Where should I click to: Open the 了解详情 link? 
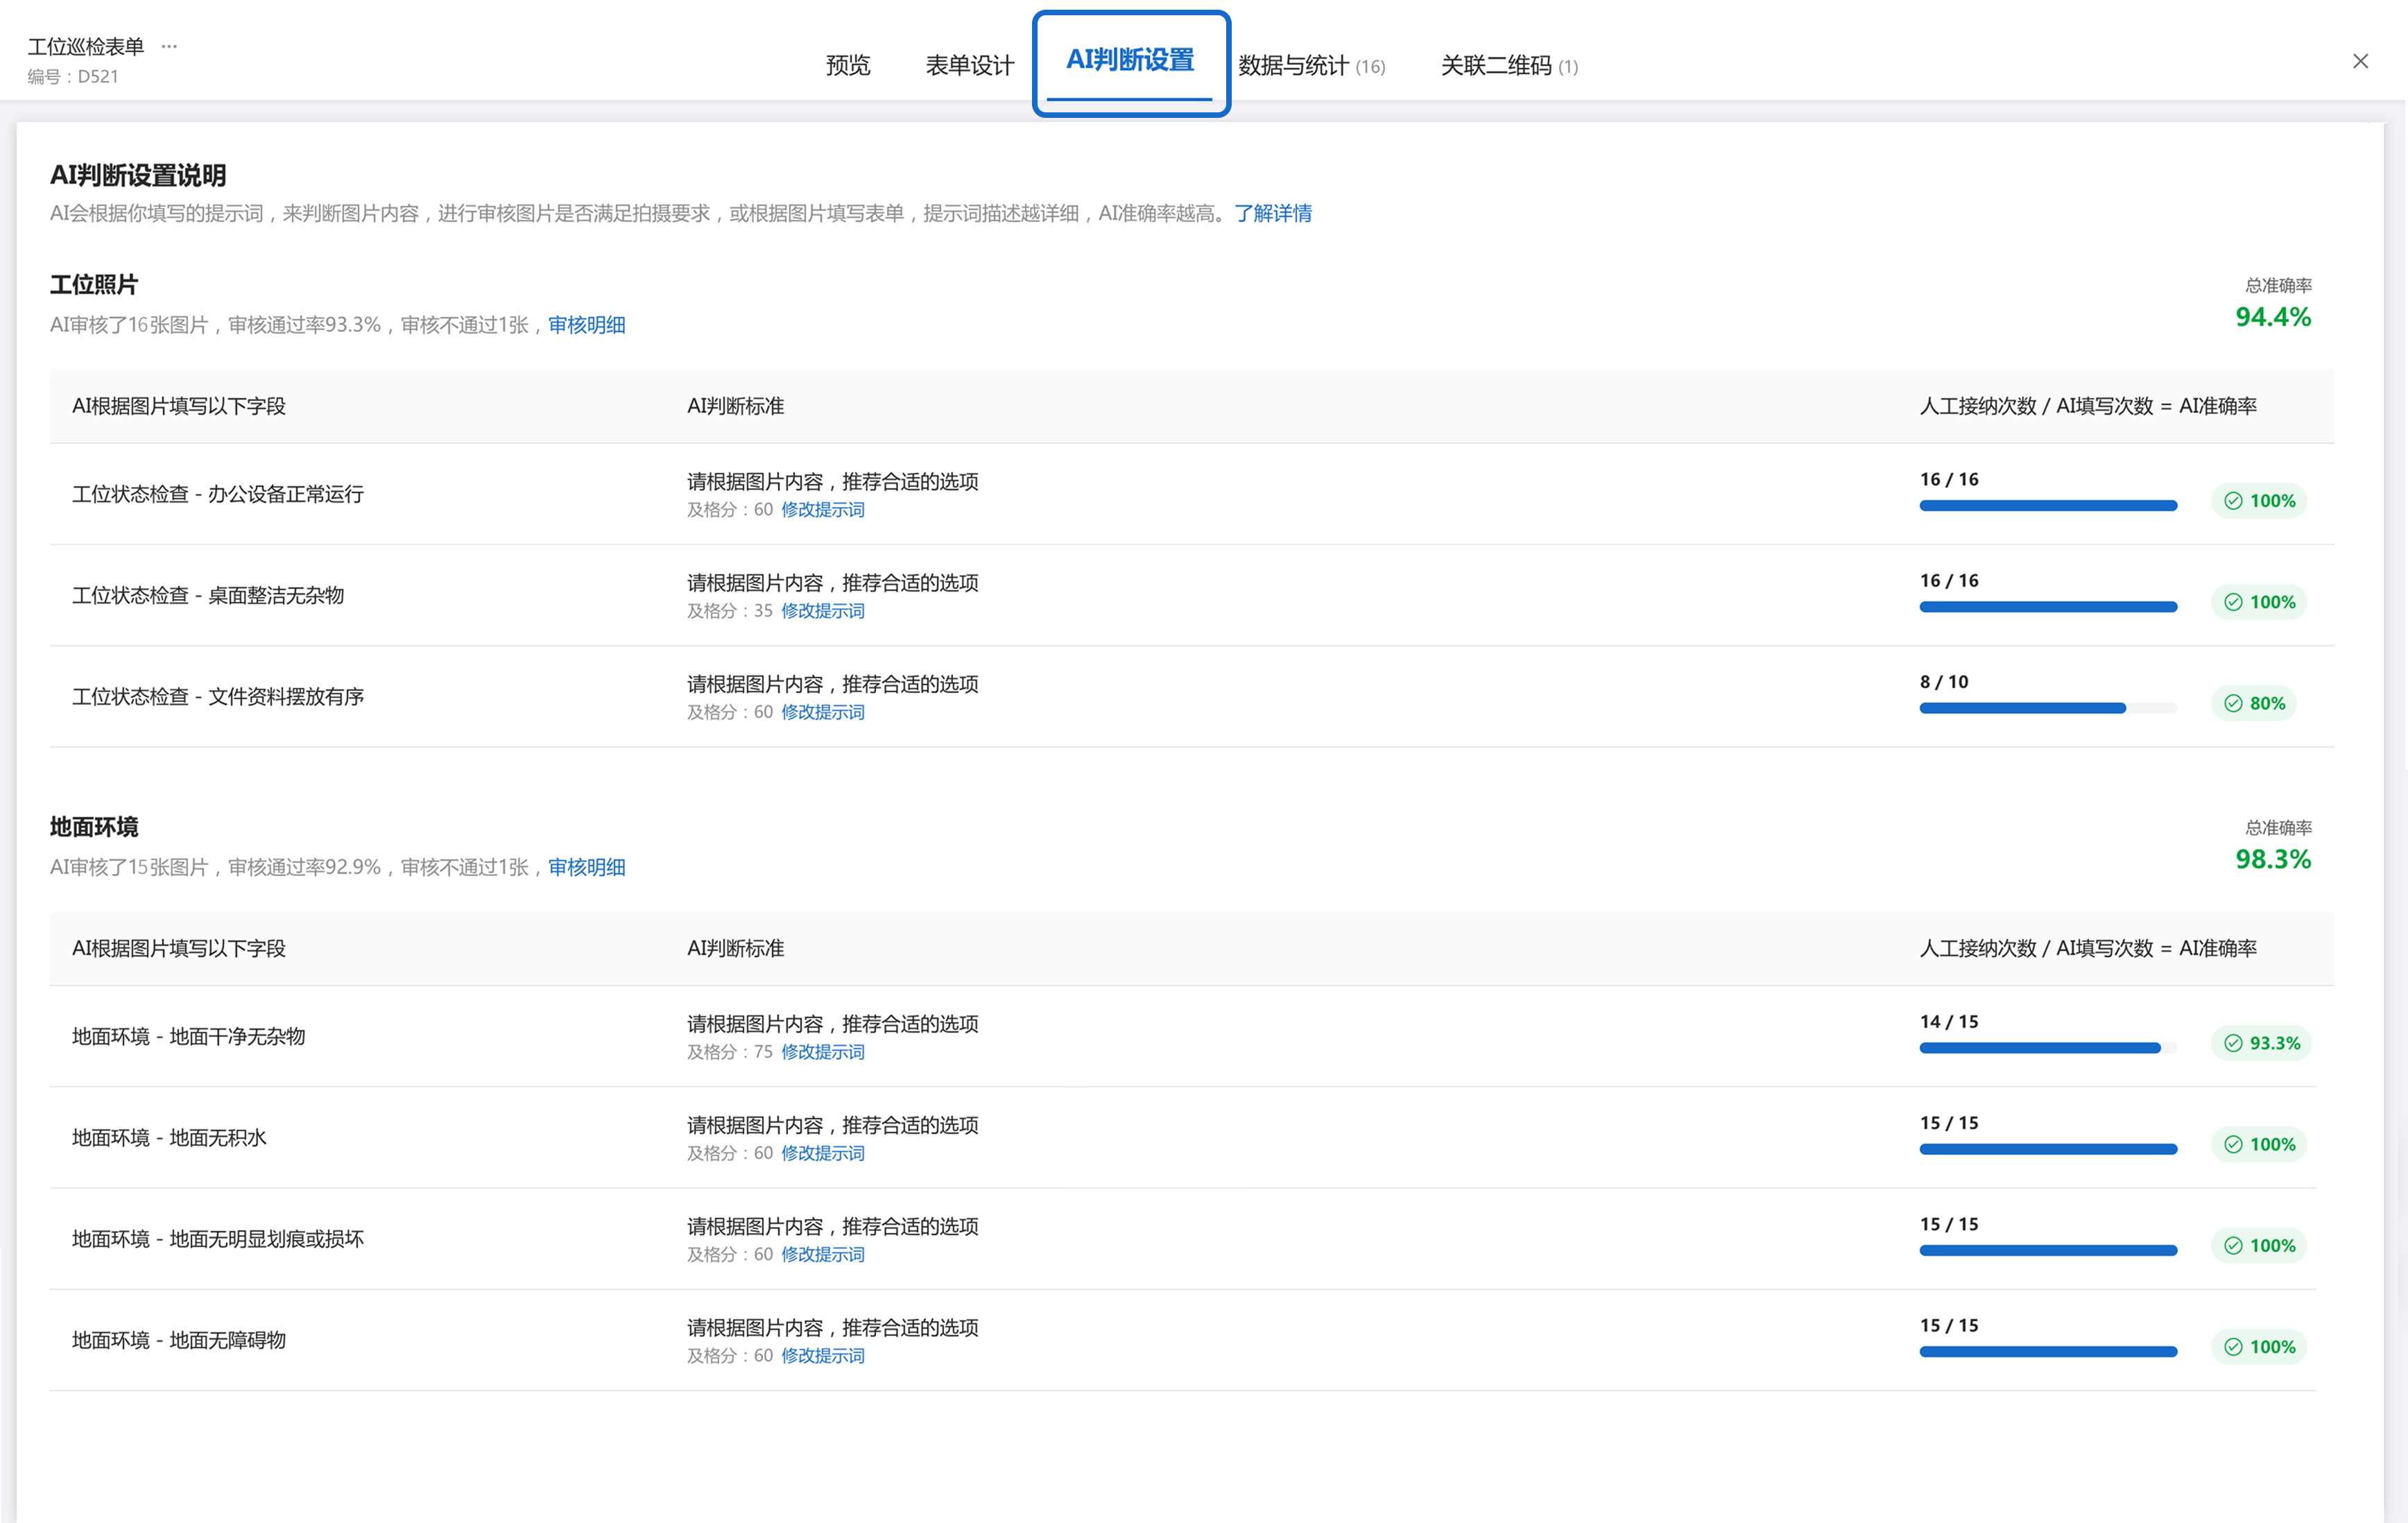[x=1272, y=213]
